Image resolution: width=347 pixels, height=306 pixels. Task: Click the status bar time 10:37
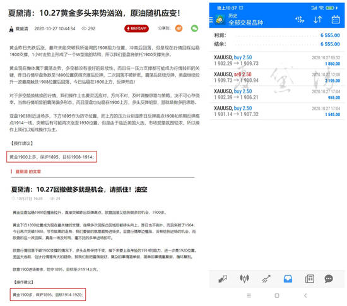[x=227, y=8]
